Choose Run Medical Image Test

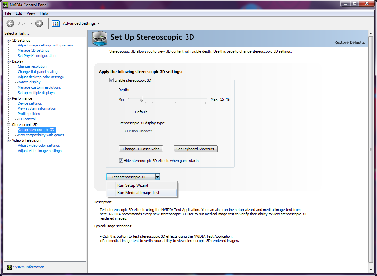click(142, 193)
